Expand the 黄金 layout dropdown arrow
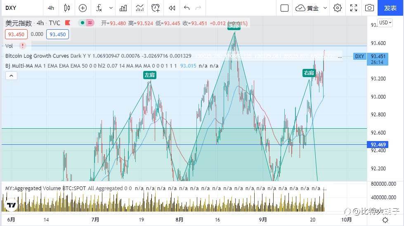This screenshot has width=404, height=226. coord(325,8)
